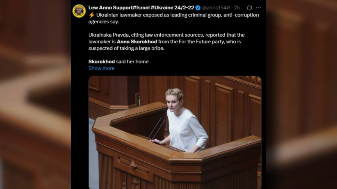The height and width of the screenshot is (189, 337).
Task: Open the yellow profile avatar of the poster
Action: coord(79,11)
